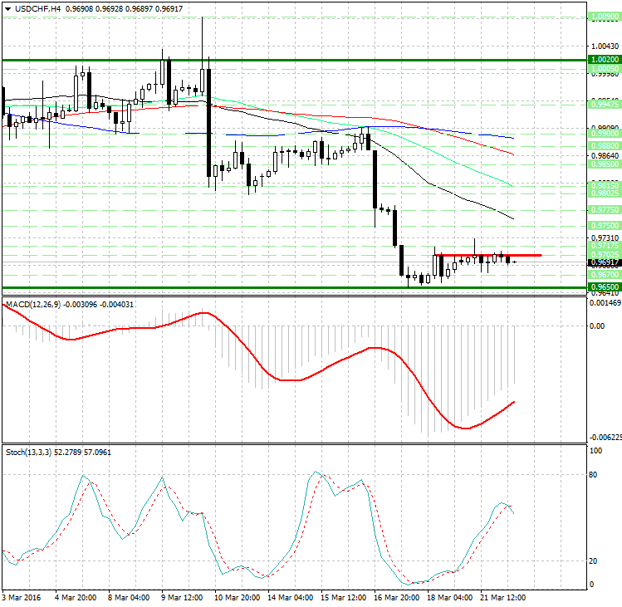Click the current price label 0.96917

pyautogui.click(x=605, y=262)
